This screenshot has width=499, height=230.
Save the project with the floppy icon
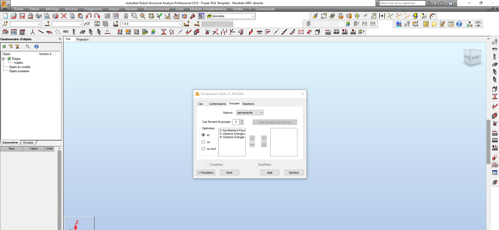click(22, 16)
